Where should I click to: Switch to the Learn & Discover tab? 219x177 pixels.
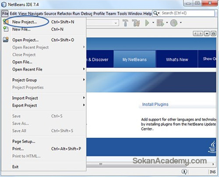(100, 59)
